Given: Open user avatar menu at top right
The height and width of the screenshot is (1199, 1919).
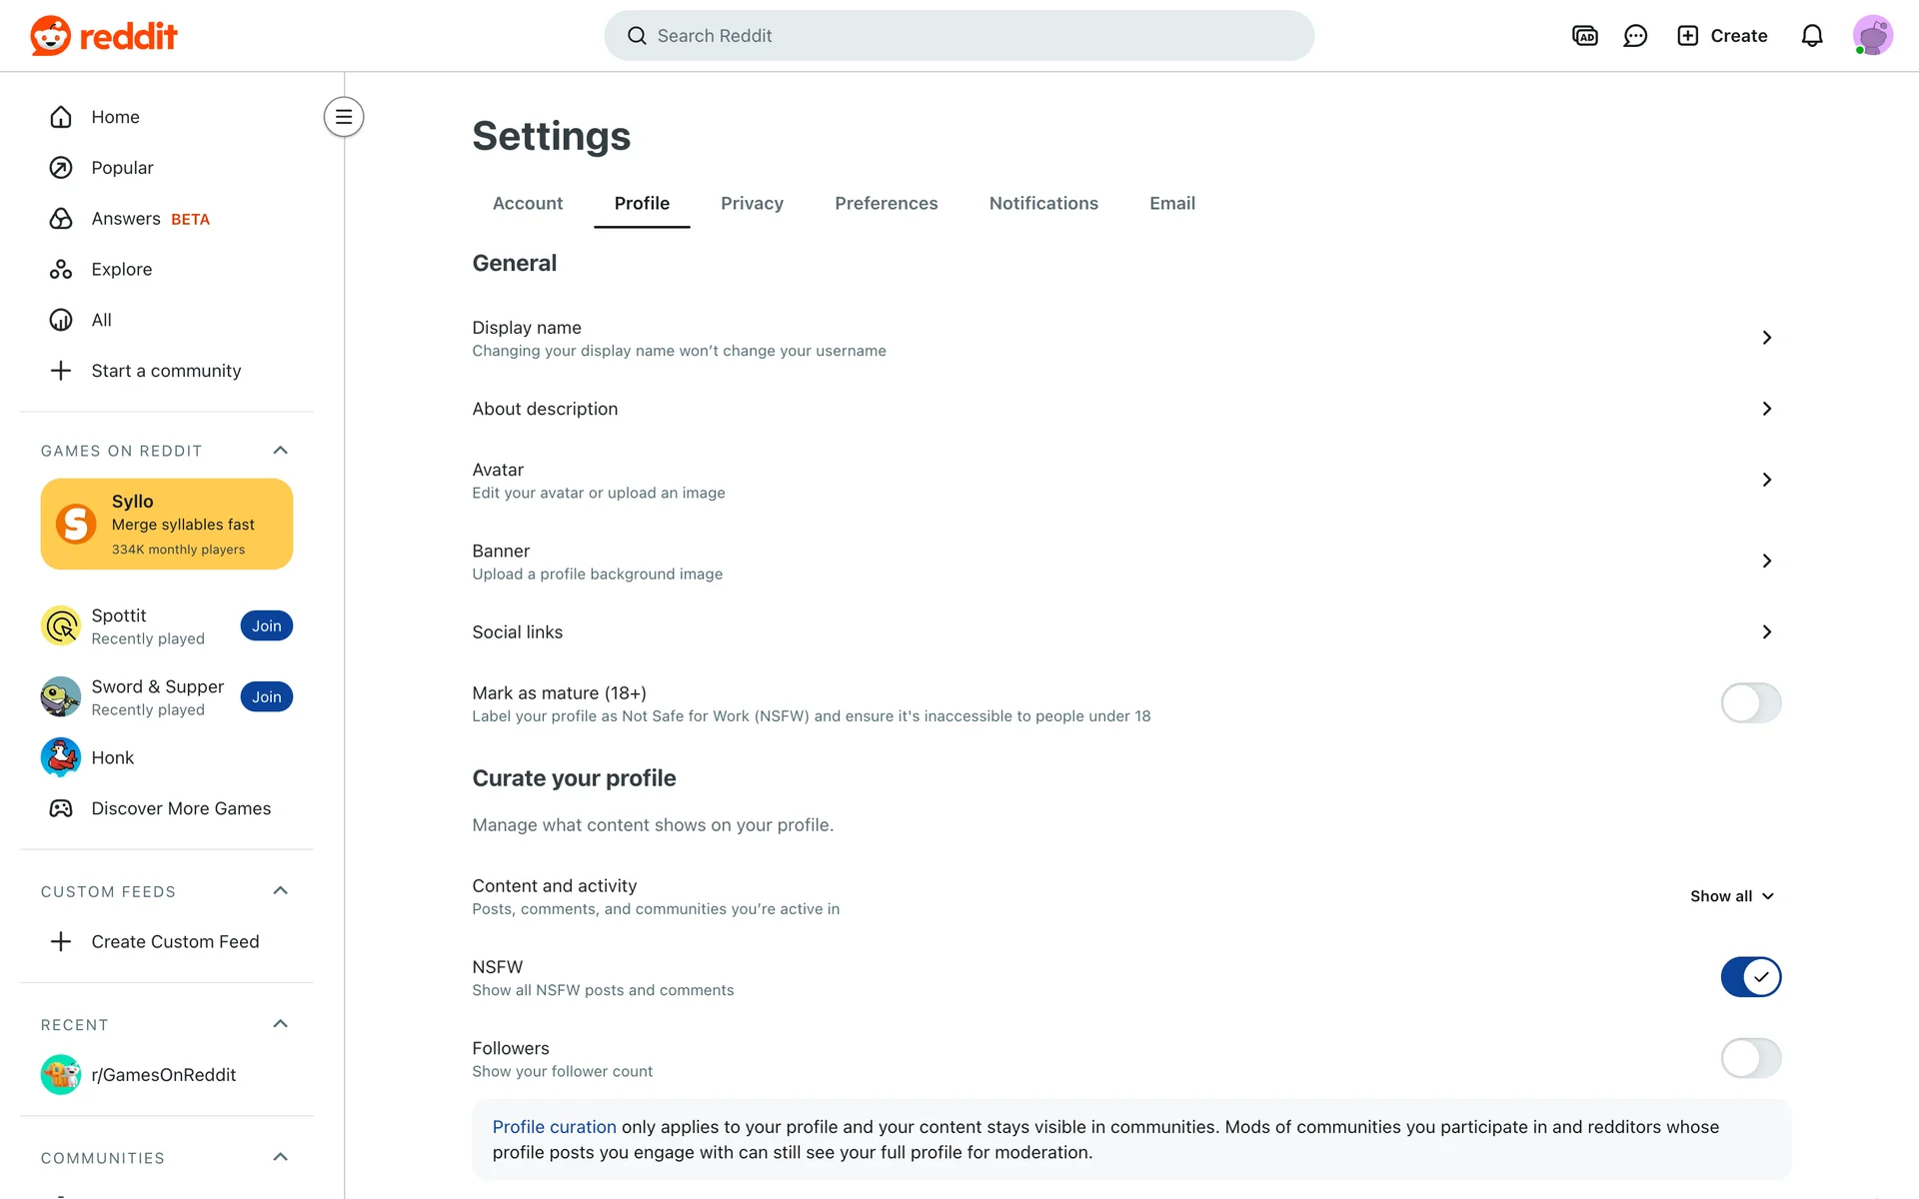Looking at the screenshot, I should (1871, 36).
